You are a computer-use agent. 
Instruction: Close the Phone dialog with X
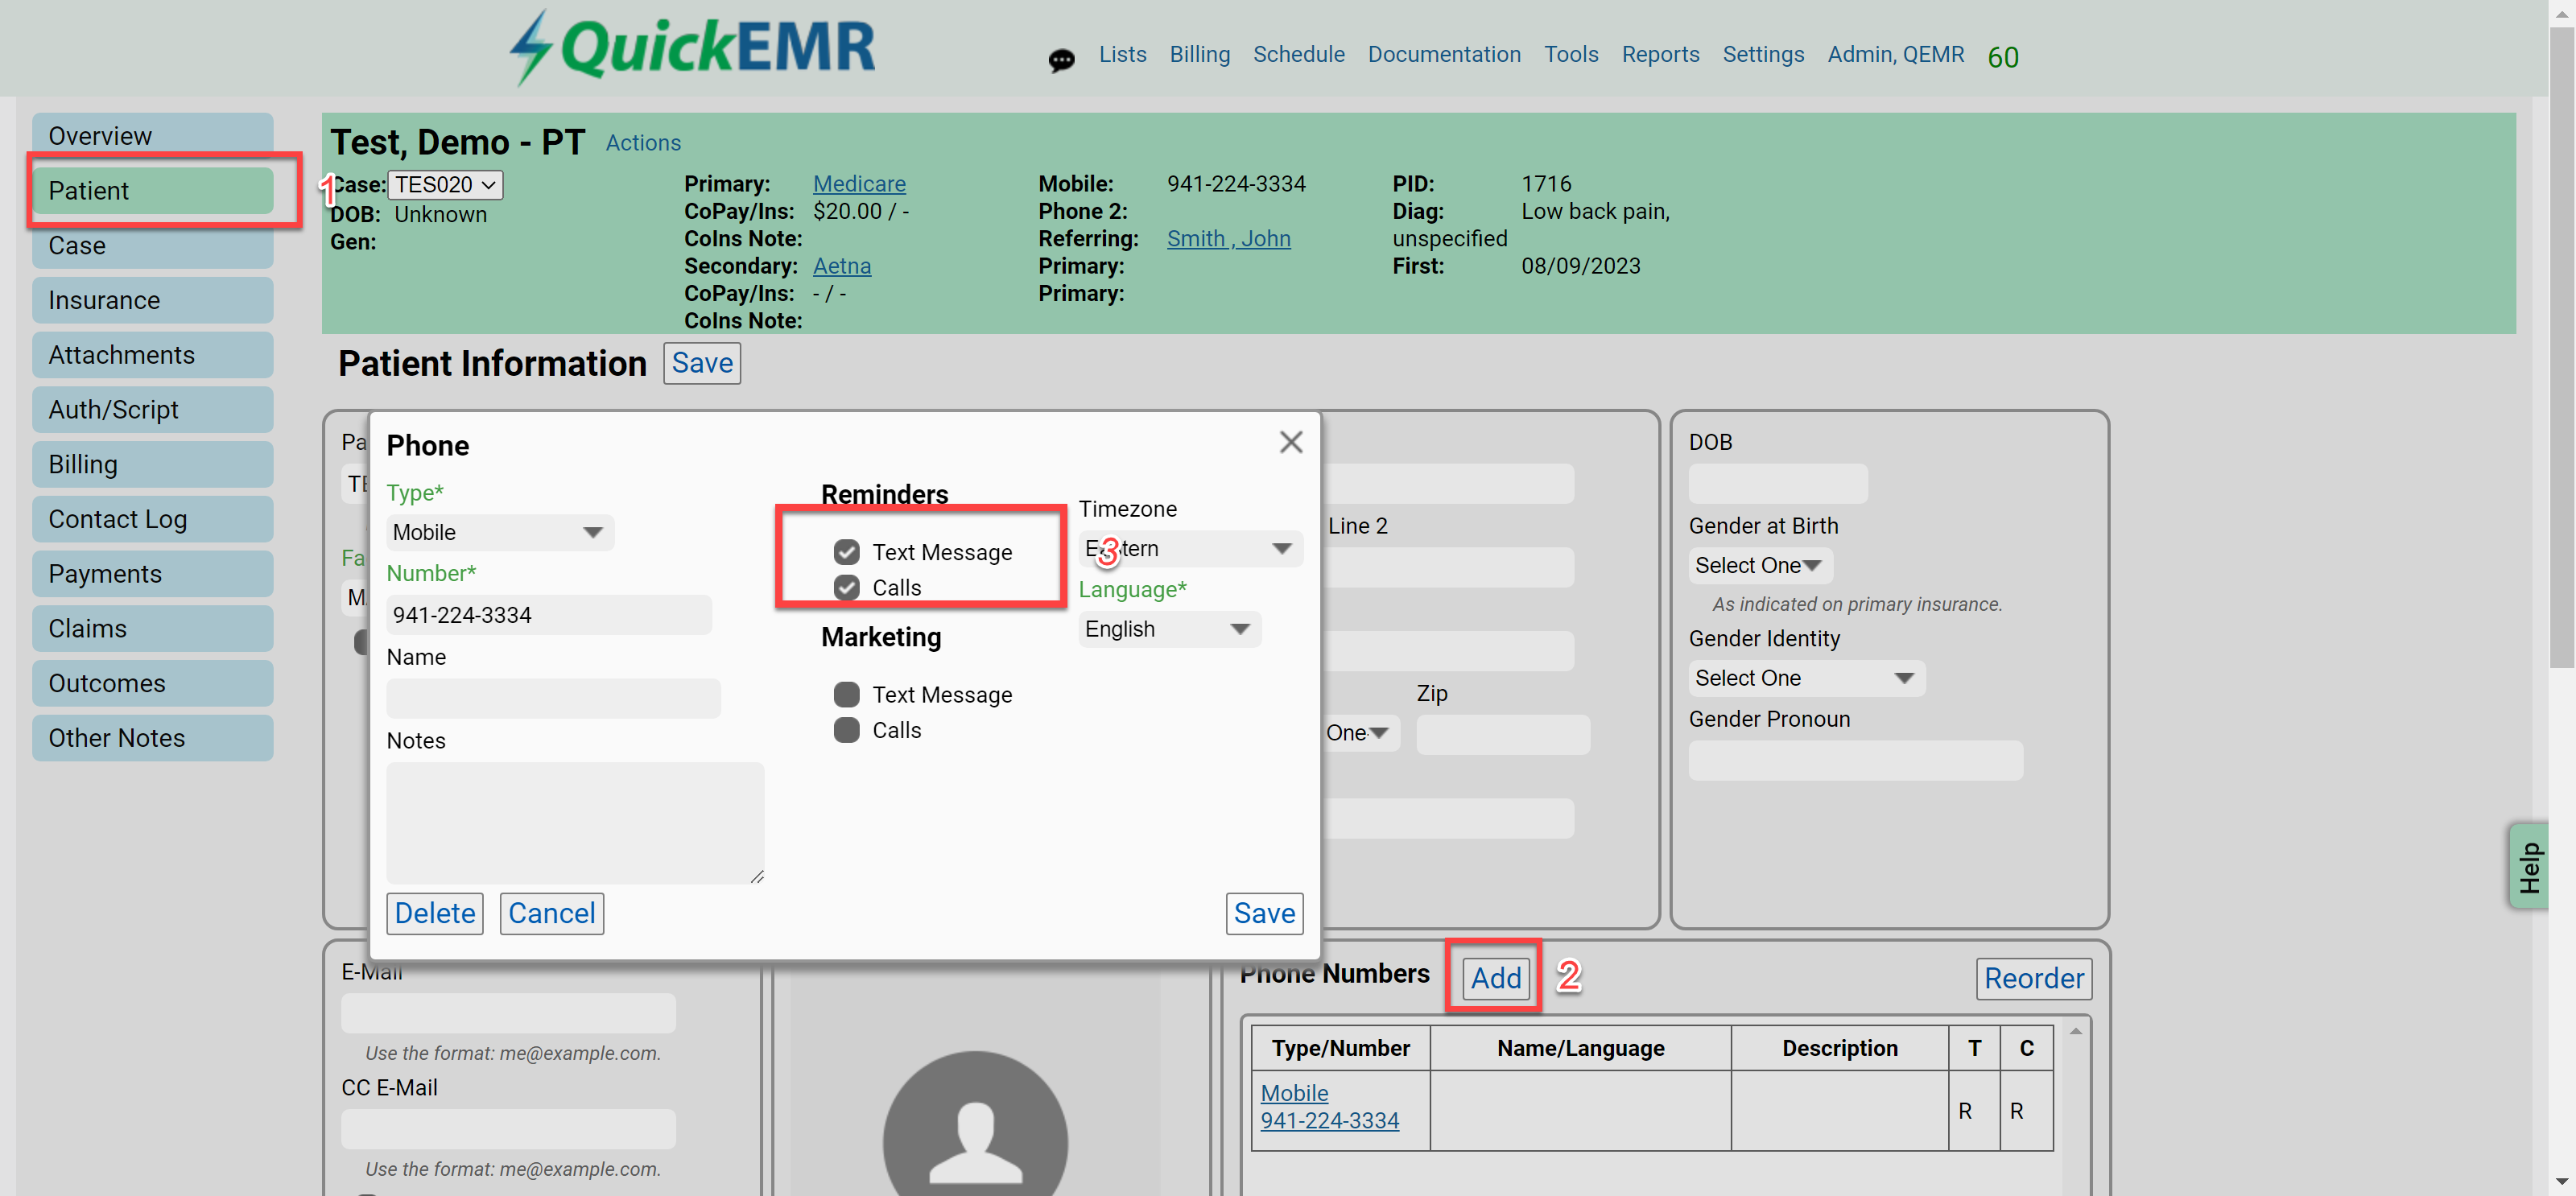[1290, 442]
